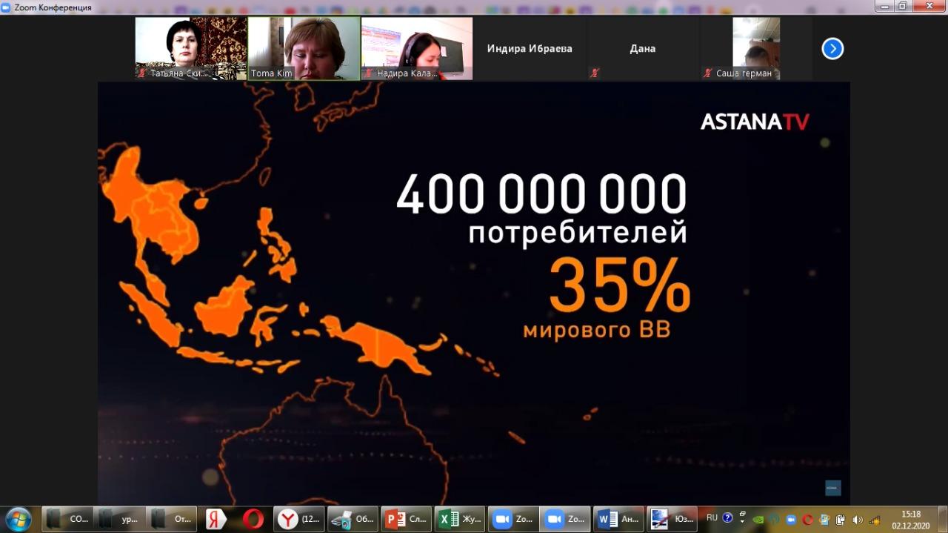The image size is (948, 533).
Task: Open the Yandex browser taskbar icon
Action: (298, 519)
